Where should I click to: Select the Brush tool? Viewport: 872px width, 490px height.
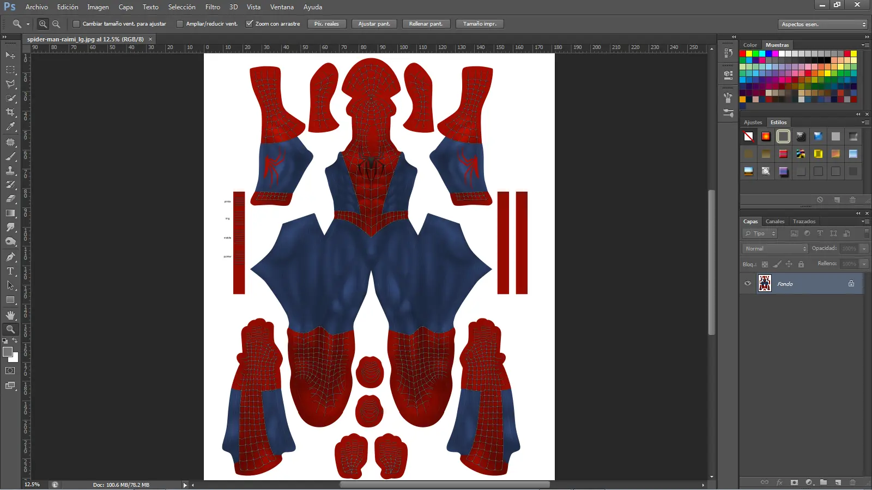10,156
